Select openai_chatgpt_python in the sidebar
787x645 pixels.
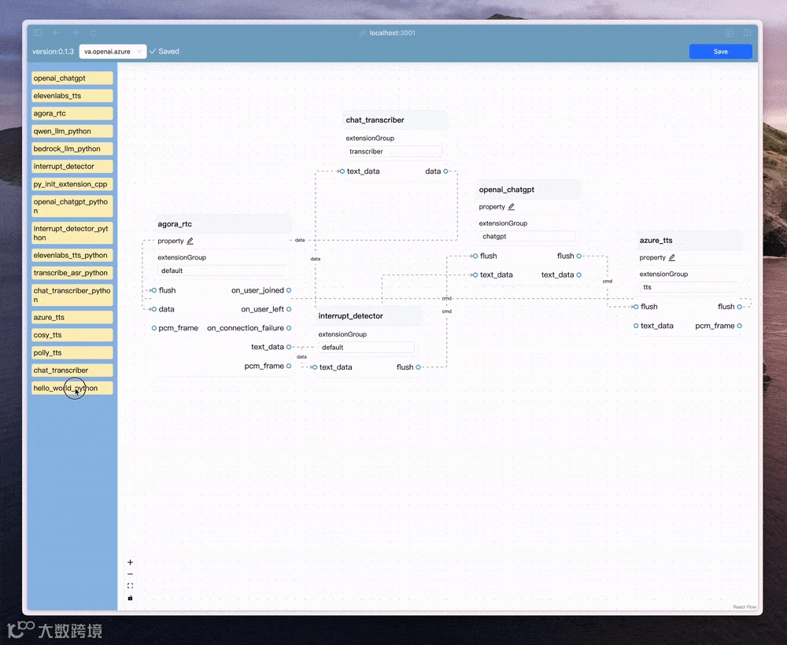pos(72,206)
